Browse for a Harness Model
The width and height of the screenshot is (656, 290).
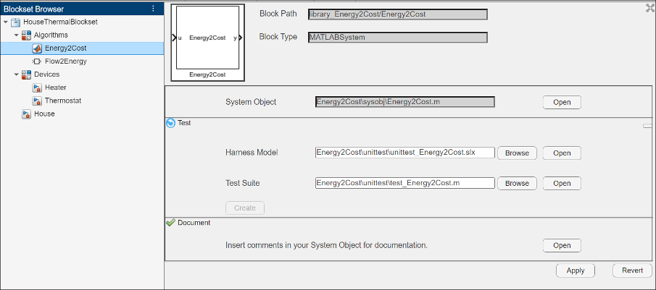[x=517, y=153]
